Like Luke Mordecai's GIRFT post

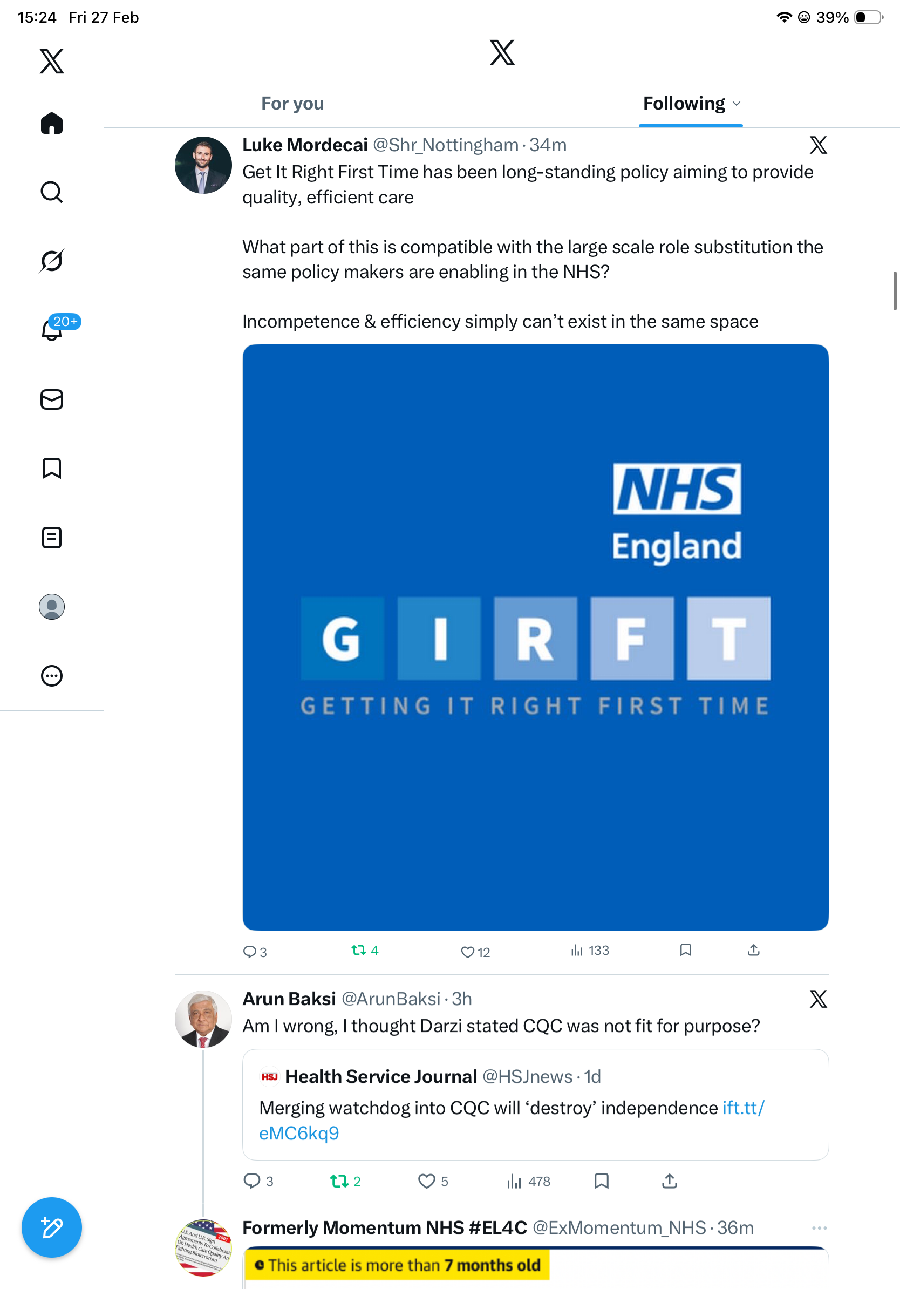click(467, 952)
